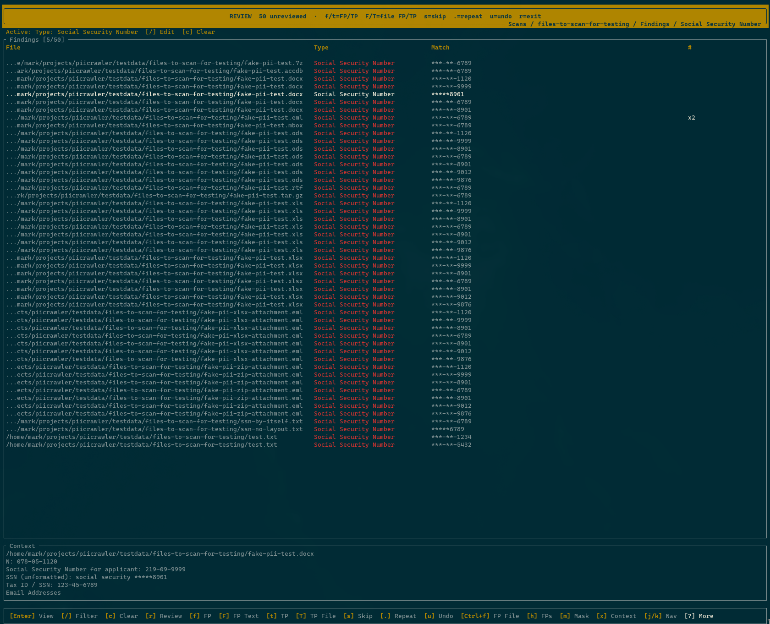This screenshot has height=624, width=770.
Task: Click 'Email Addresses' line in Context panel
Action: (33, 593)
